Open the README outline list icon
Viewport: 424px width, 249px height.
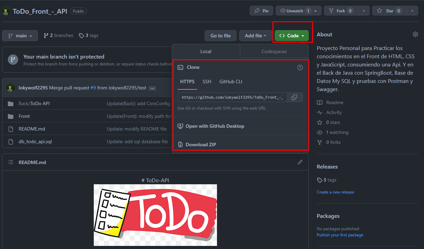click(x=11, y=162)
